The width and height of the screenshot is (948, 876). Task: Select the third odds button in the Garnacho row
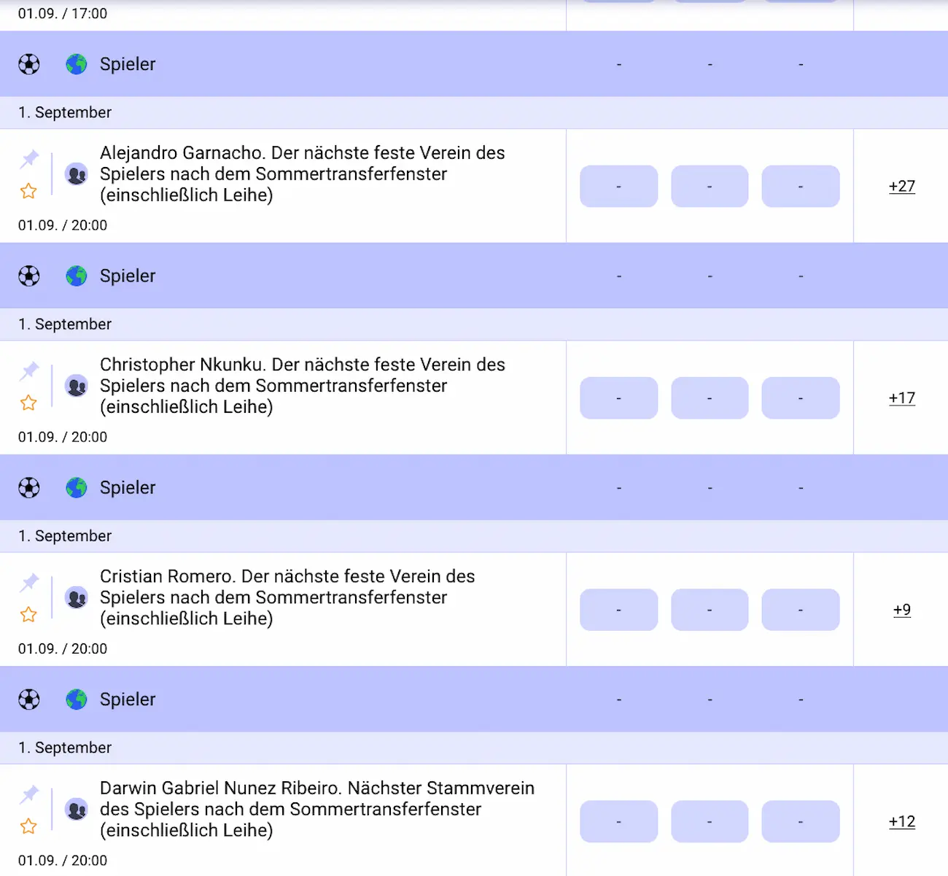pos(801,186)
